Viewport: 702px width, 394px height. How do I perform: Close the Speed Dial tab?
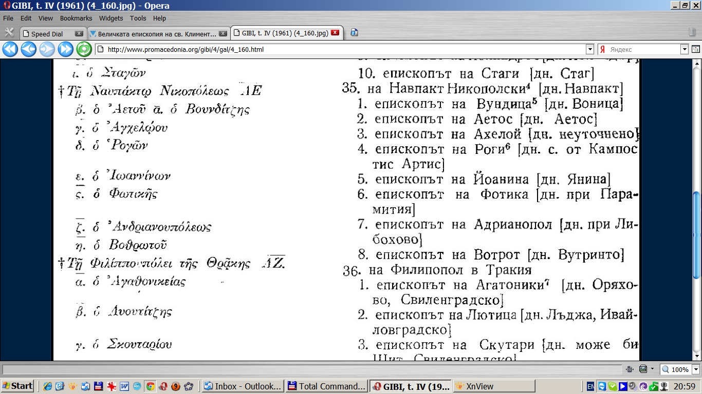(x=79, y=33)
